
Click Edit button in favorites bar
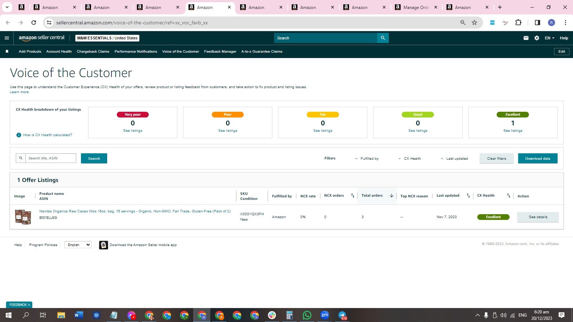(x=562, y=52)
